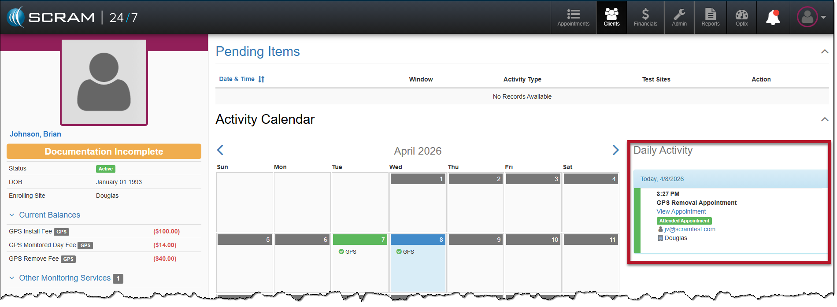Check notifications bell icon
This screenshot has height=307, width=837.
773,18
